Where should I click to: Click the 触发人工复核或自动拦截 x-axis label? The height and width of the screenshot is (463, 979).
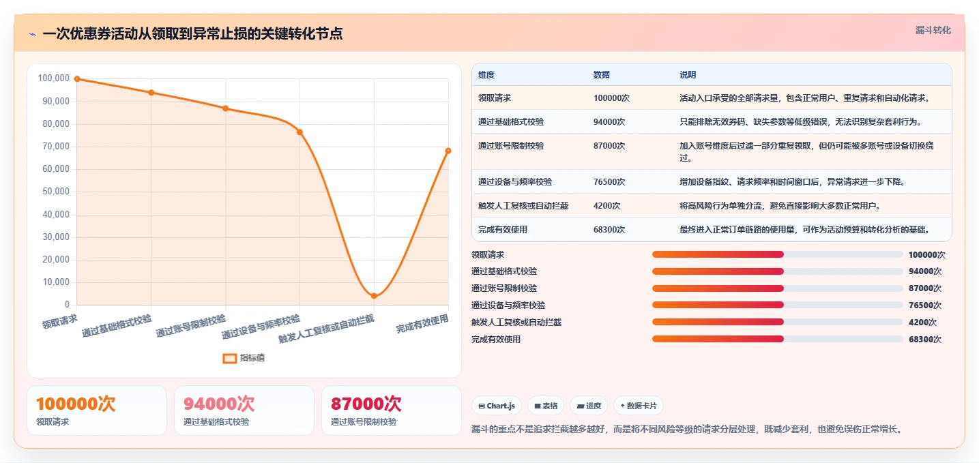coord(326,329)
